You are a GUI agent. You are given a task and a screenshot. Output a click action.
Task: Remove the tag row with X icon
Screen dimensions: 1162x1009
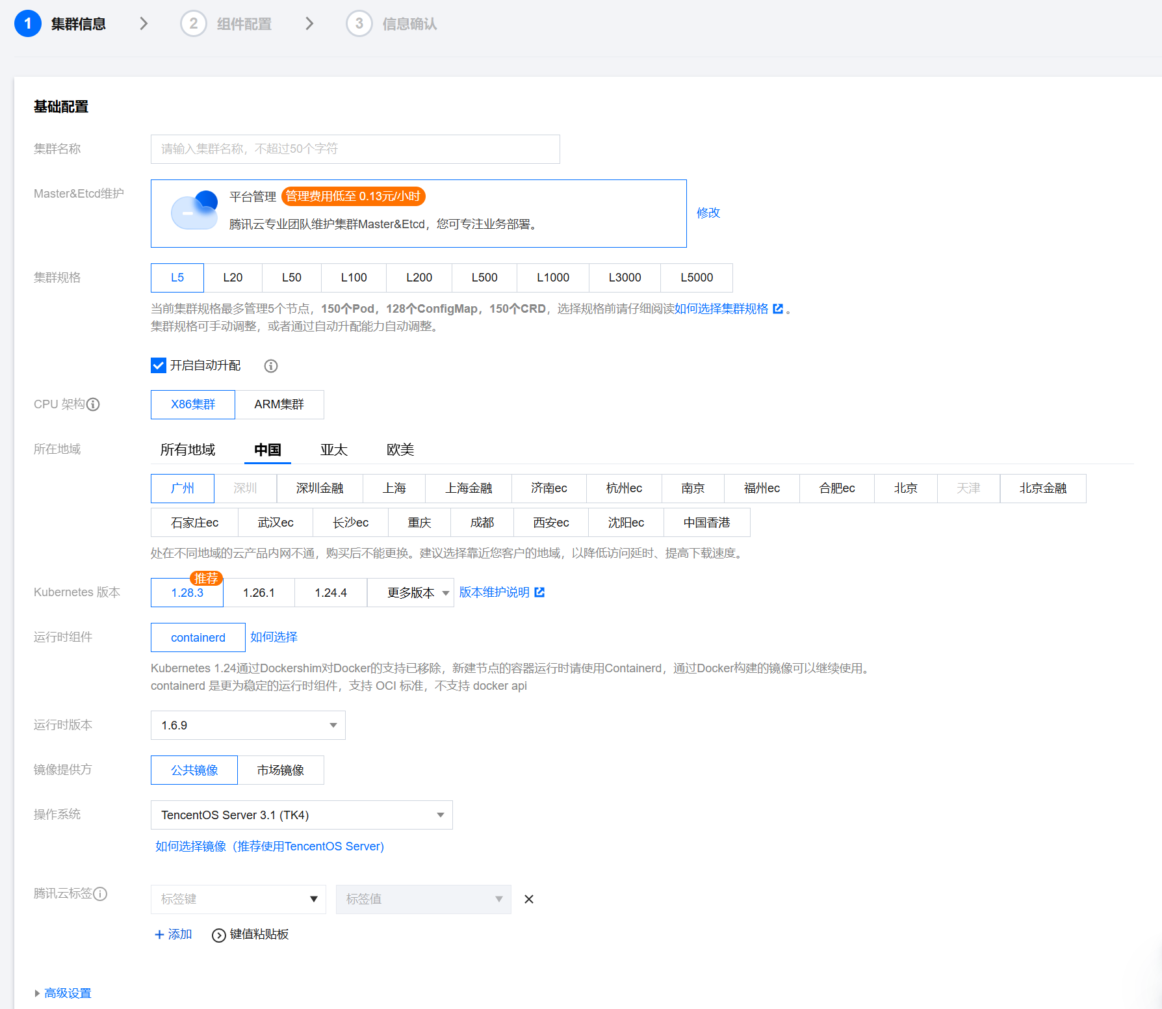tap(529, 899)
